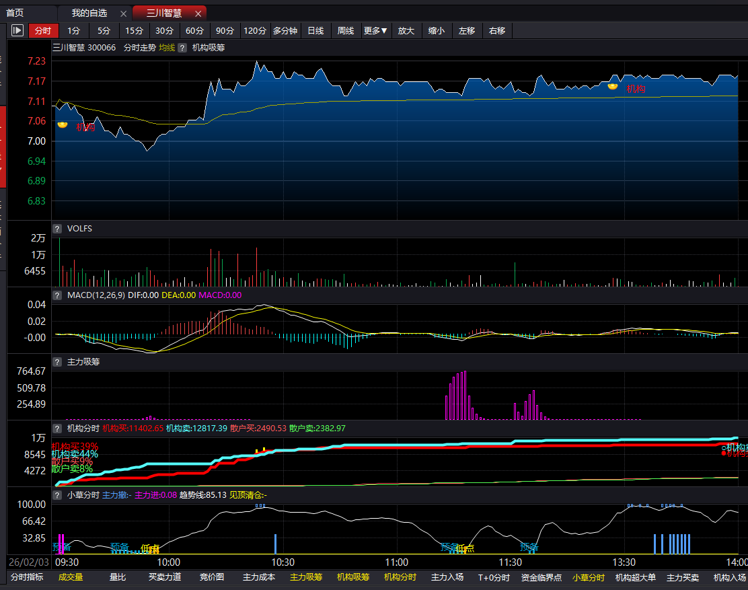The height and width of the screenshot is (590, 748).
Task: Click the 小草分时 panel help icon
Action: (x=57, y=495)
